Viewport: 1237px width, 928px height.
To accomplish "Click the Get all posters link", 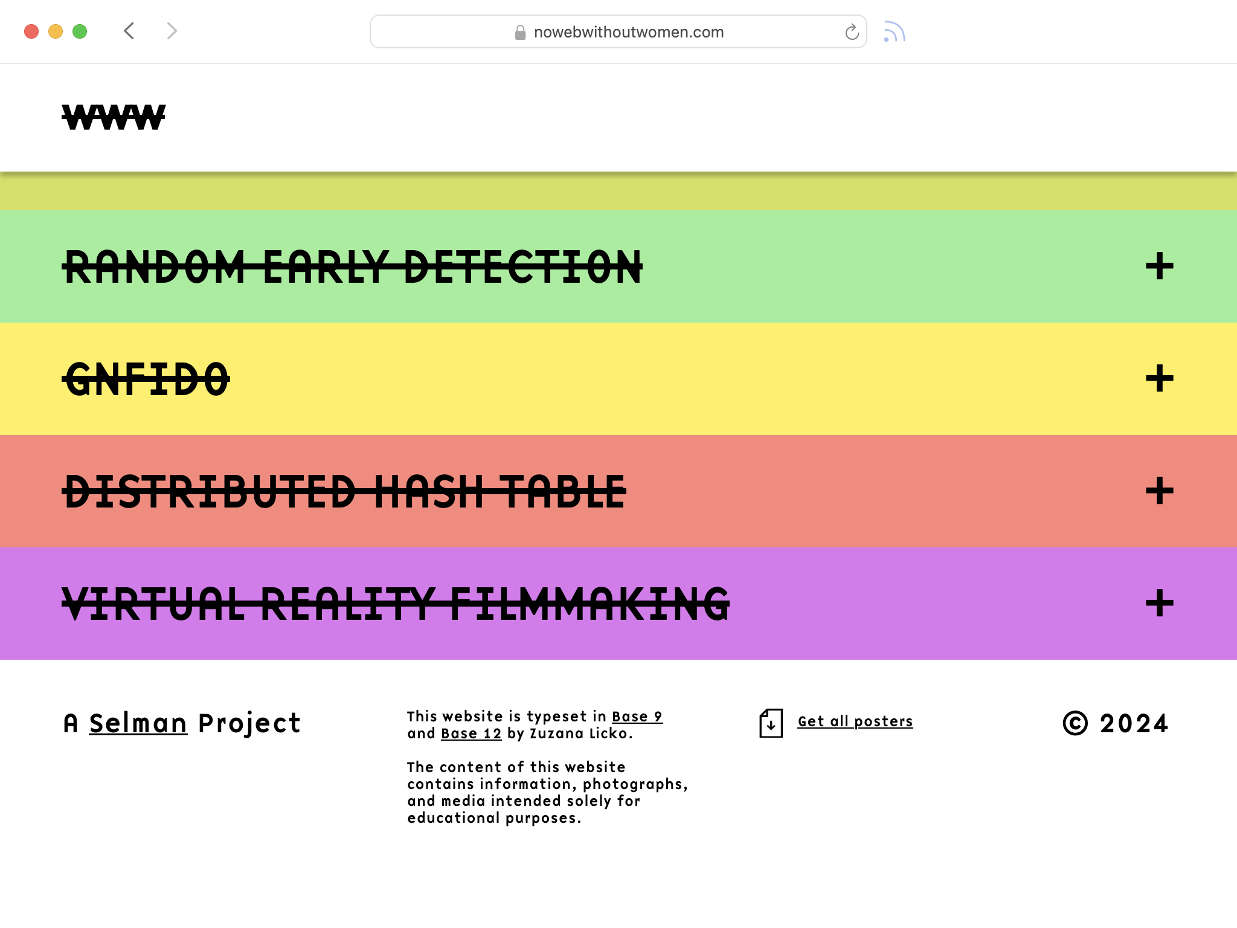I will pyautogui.click(x=855, y=721).
